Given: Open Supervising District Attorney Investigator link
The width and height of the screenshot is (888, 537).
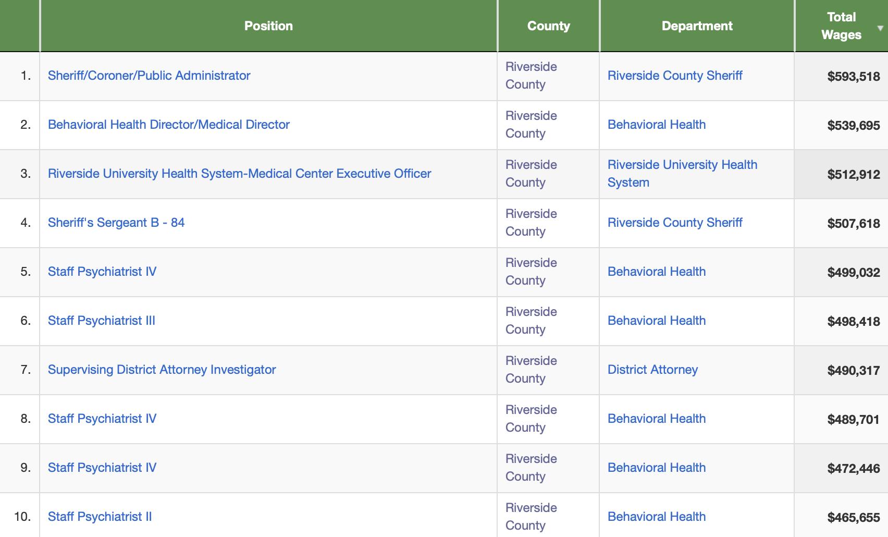Looking at the screenshot, I should 162,370.
